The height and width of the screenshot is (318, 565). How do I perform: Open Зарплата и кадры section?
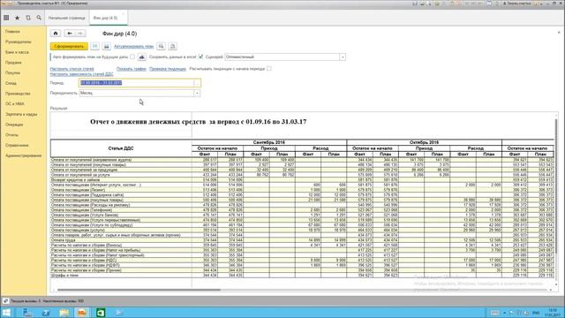pos(21,114)
